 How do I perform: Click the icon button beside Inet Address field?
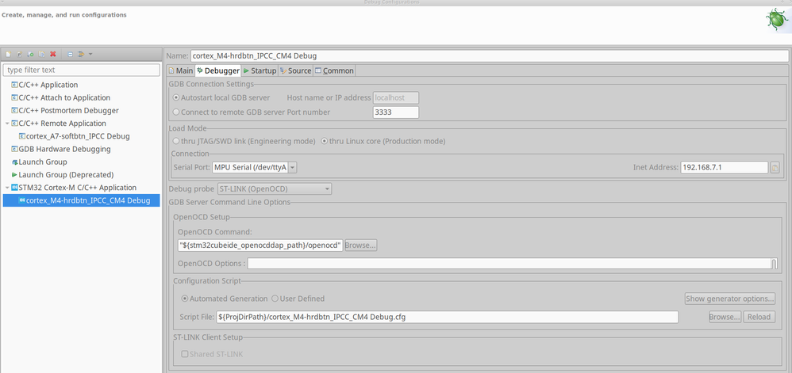pos(775,167)
